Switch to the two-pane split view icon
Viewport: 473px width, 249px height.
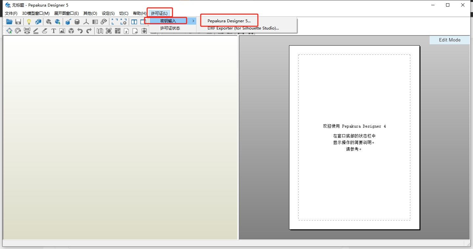click(134, 22)
